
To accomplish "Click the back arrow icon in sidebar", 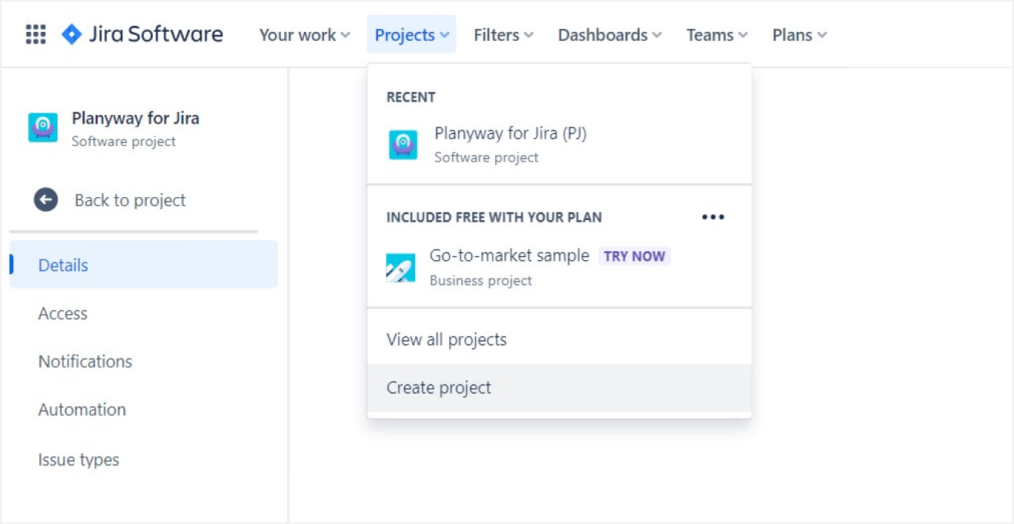I will (46, 200).
